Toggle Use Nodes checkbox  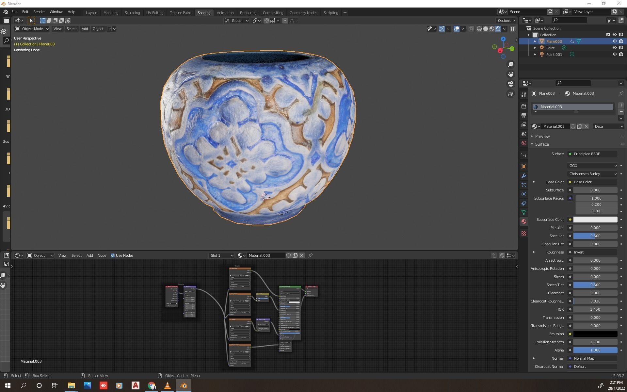point(113,255)
